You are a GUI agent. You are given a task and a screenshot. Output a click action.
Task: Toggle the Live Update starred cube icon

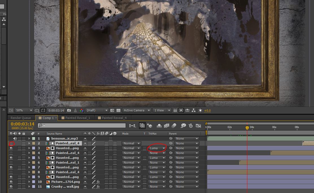point(150,126)
